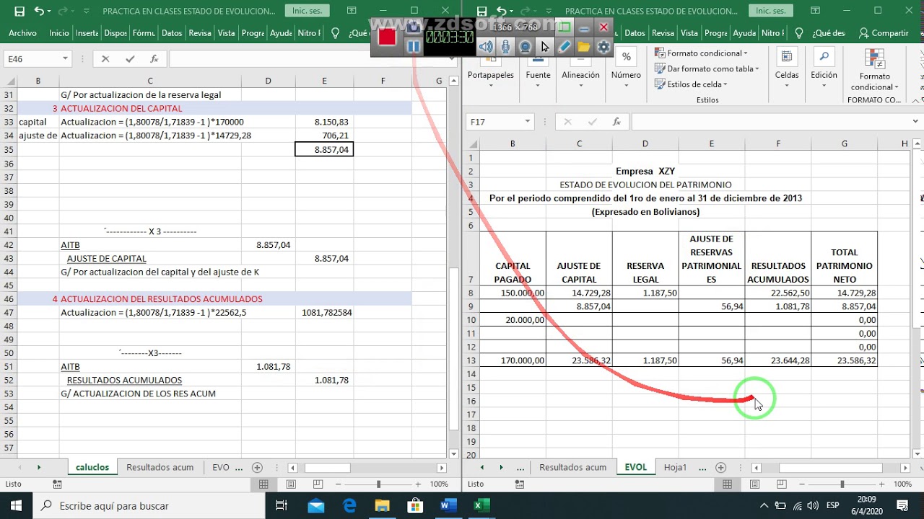Viewport: 924px width, 519px height.
Task: Switch to the Inicio tab in left workbook
Action: 59,33
